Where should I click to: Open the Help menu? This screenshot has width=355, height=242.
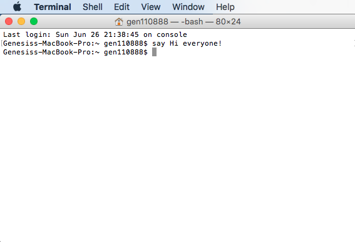225,7
